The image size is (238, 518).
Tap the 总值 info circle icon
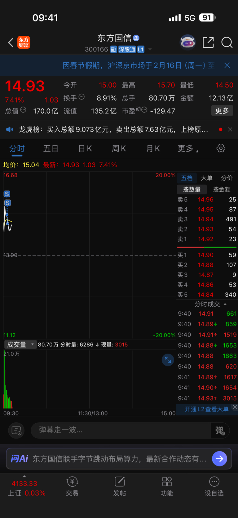click(x=23, y=110)
